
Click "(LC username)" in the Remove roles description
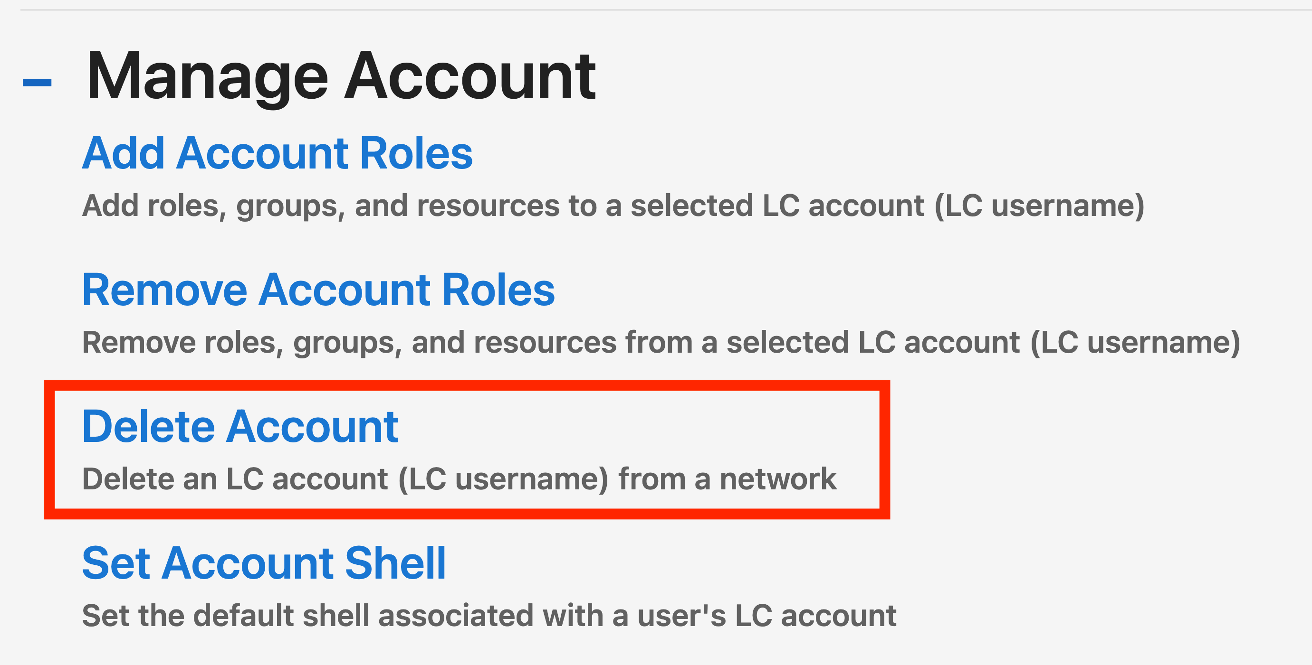[x=1135, y=342]
